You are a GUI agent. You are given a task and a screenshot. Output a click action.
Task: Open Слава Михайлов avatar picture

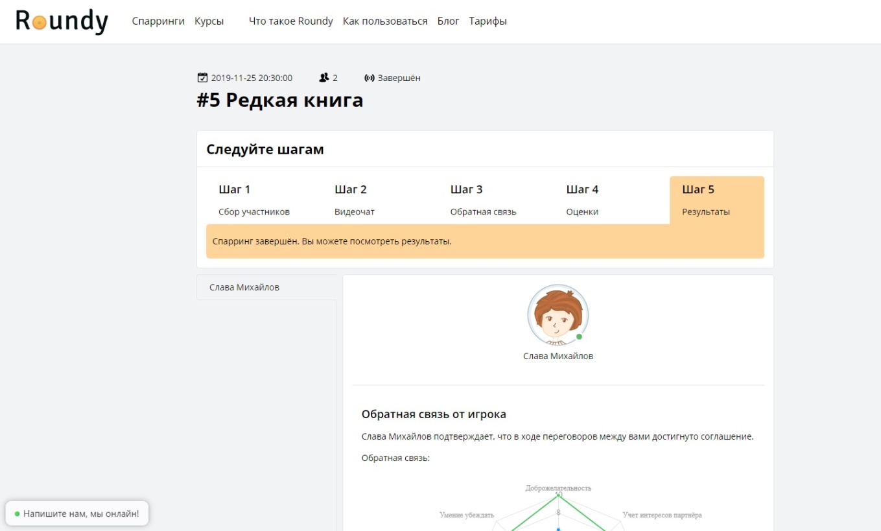(x=558, y=316)
